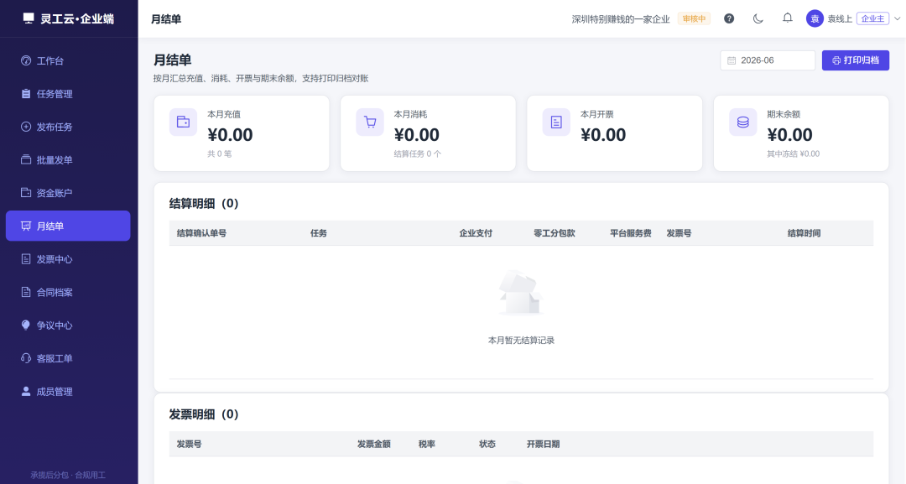Click the calendar icon in date field

(x=732, y=60)
